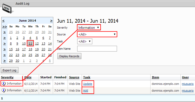This screenshot has width=195, height=102.
Task: Sort table by Task column
Action: pyautogui.click(x=87, y=77)
